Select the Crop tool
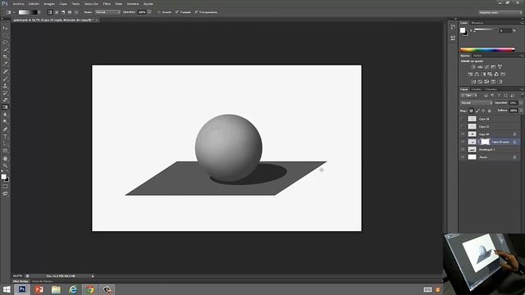Screen dimensions: 525x295 5,57
